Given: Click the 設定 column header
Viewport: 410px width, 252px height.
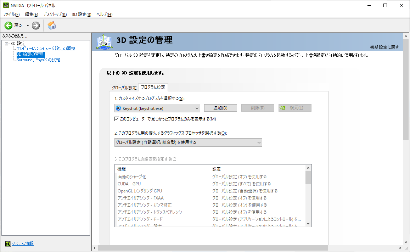Looking at the screenshot, I should point(258,169).
